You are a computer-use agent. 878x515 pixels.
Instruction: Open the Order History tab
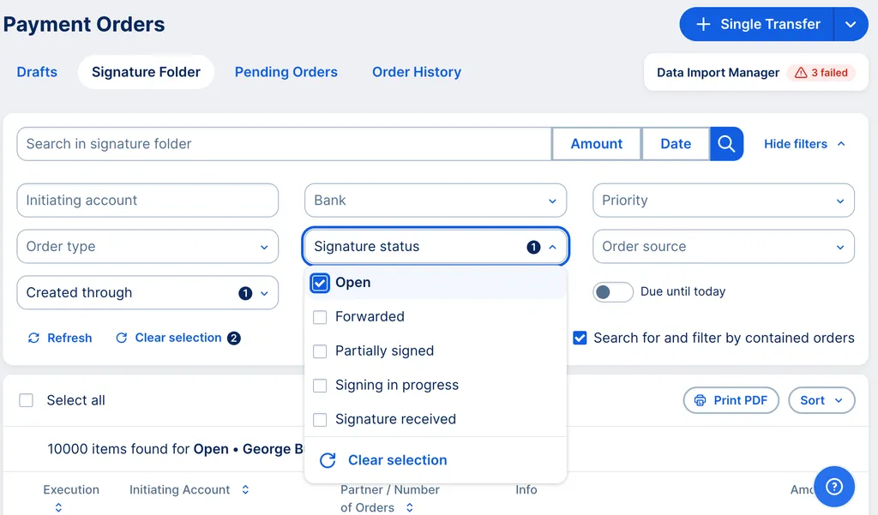tap(417, 73)
